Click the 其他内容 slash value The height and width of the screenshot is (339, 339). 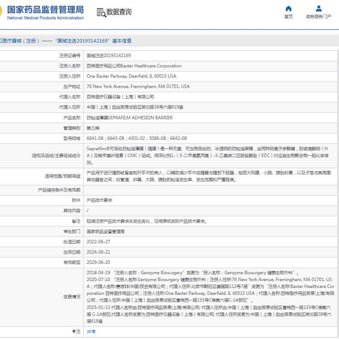click(x=88, y=211)
